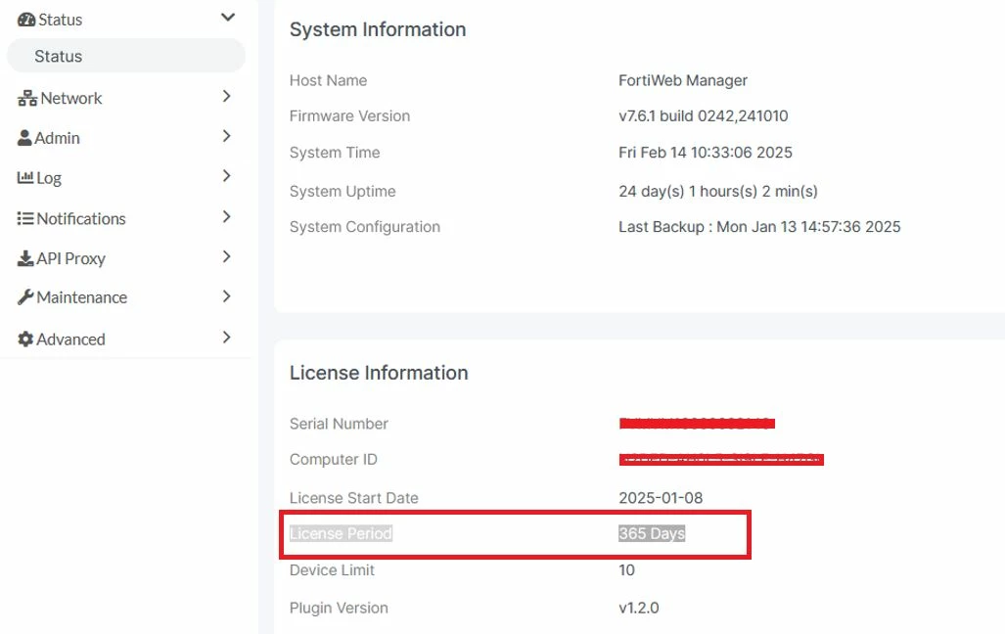Image resolution: width=1005 pixels, height=634 pixels.
Task: Click the Status gauge icon in sidebar
Action: 26,20
